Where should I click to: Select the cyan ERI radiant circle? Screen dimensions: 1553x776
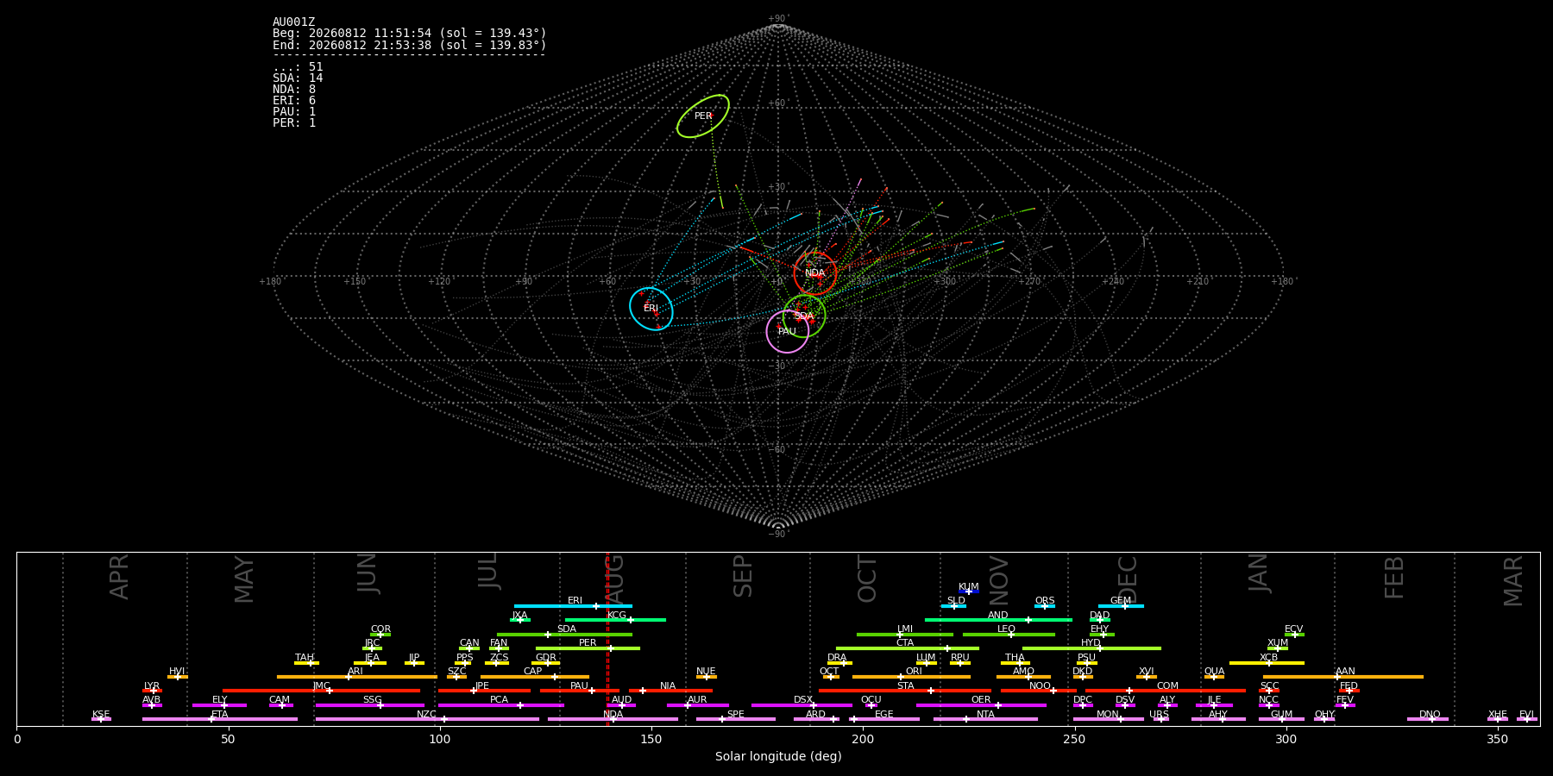click(x=651, y=309)
